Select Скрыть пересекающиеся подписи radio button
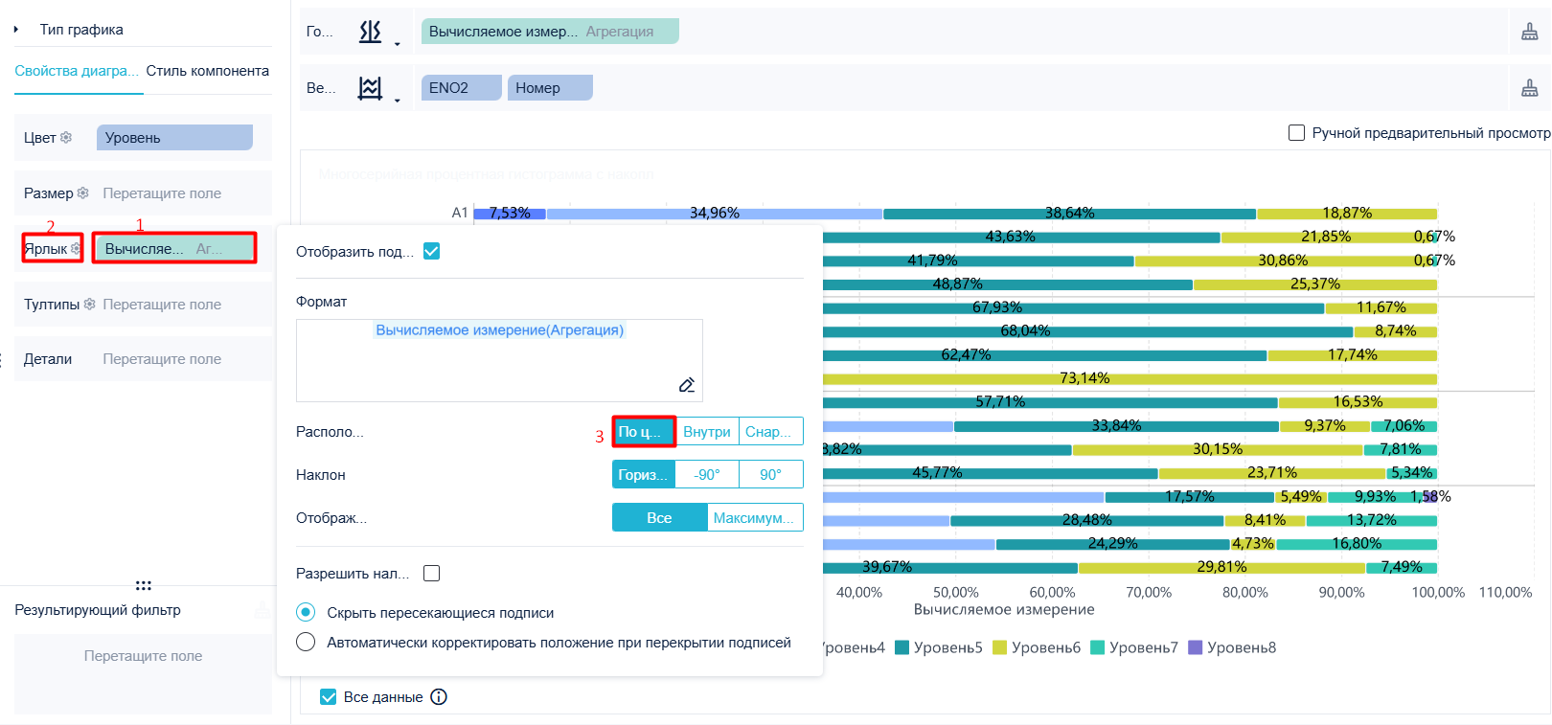This screenshot has width=1552, height=725. pos(306,612)
